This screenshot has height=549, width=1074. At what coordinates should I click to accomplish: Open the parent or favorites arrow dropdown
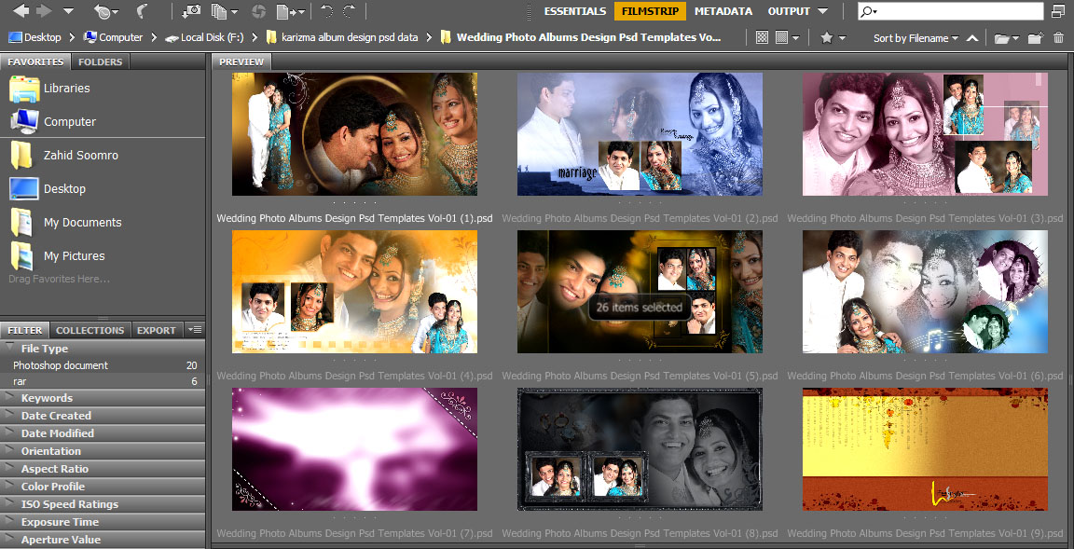click(68, 11)
